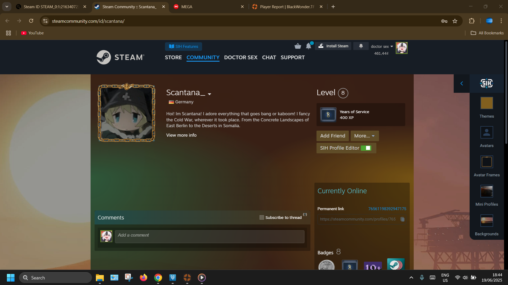Check the Subscribe to thread checkbox
508x285 pixels.
coord(262,217)
